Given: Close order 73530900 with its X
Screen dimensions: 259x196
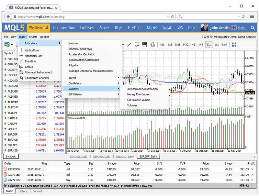Looking at the screenshot, I should 253,169.
